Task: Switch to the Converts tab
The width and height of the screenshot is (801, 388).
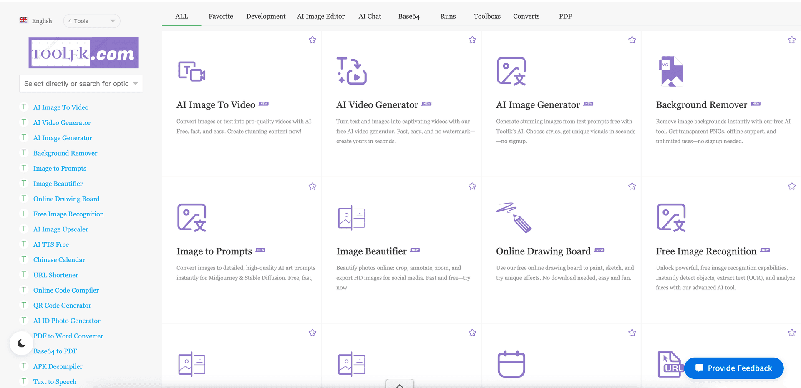Action: pyautogui.click(x=526, y=16)
